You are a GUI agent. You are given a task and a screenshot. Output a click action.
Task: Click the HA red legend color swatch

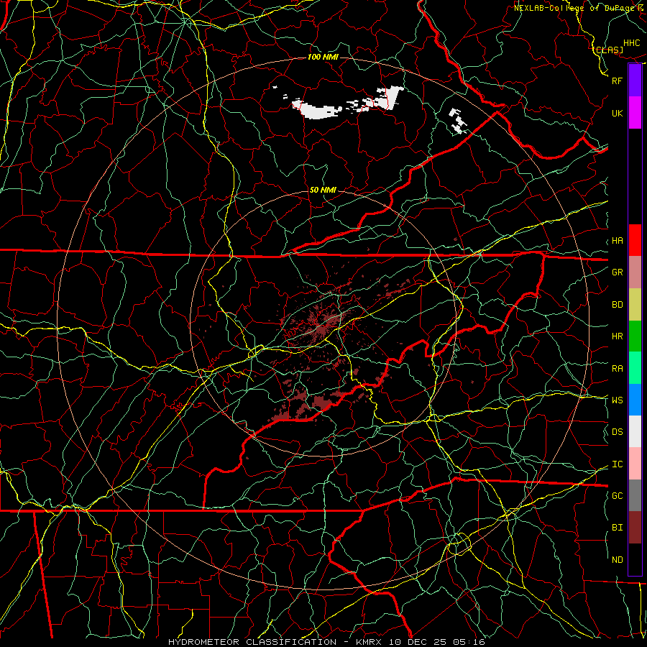[x=635, y=240]
